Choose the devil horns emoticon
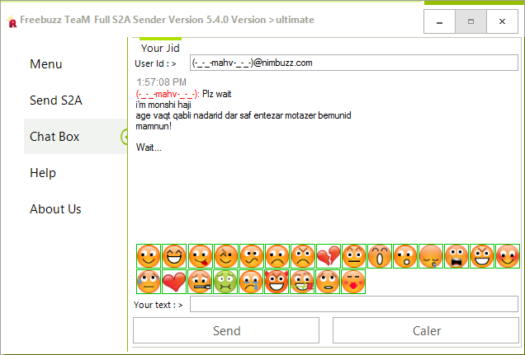525x355 pixels. click(x=277, y=282)
